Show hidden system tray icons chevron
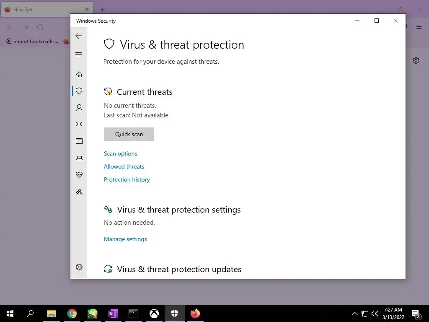 (354, 314)
